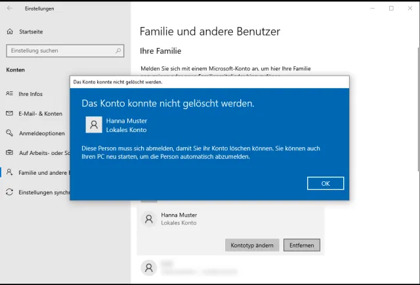This screenshot has height=285, width=420.
Task: Click Lokales Konto under list Hanna Muster
Action: point(178,223)
